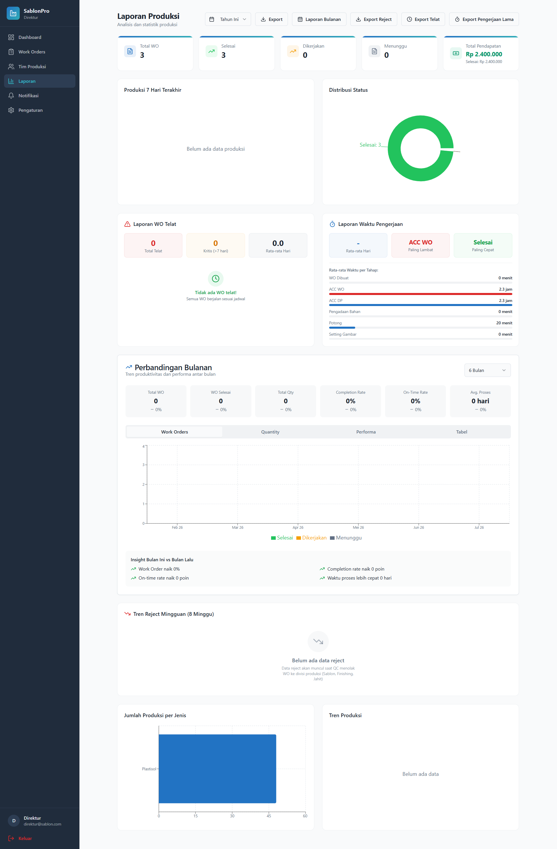
Task: Open the Tahun Ini period dropdown
Action: (x=228, y=19)
